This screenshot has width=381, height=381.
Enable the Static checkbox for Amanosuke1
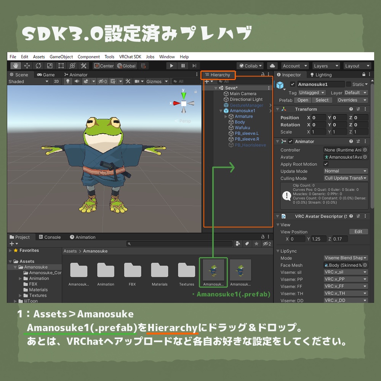(x=348, y=84)
